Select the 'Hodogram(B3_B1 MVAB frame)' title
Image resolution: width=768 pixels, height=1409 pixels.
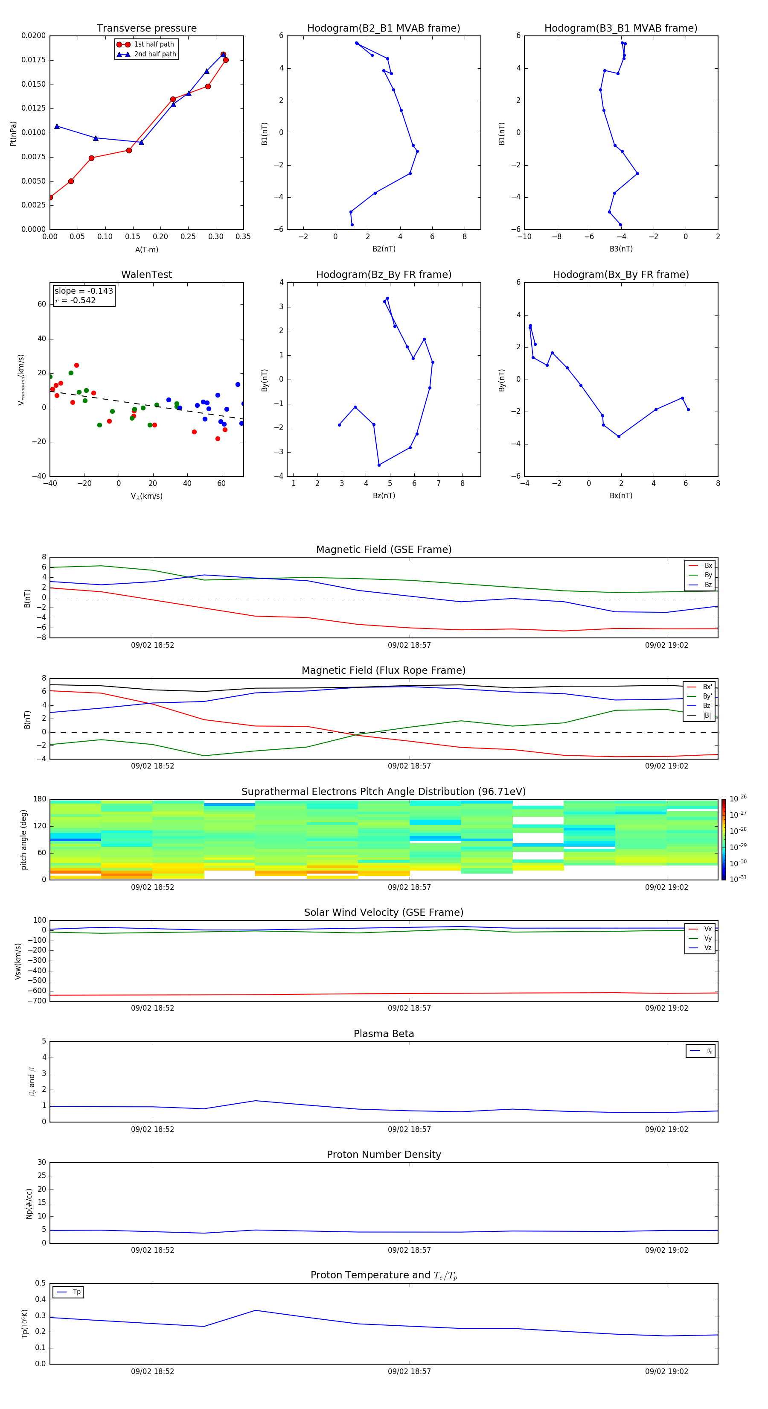point(620,29)
